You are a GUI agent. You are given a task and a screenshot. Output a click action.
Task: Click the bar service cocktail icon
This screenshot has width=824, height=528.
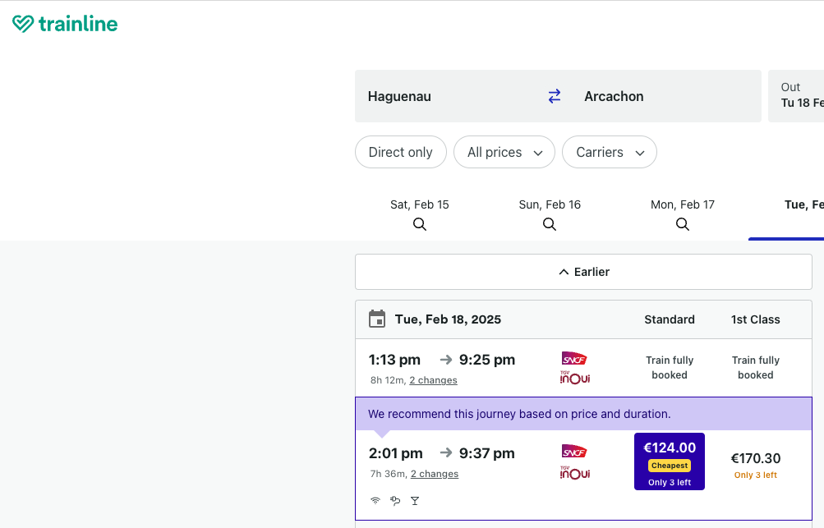pos(415,500)
